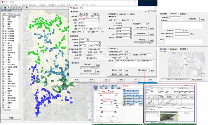Click the location map thumbnail preview

186,65
